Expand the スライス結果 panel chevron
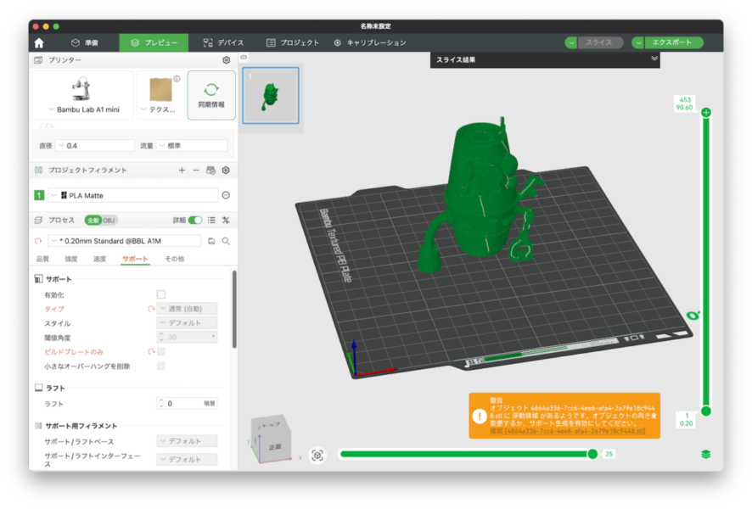The image size is (752, 509). click(654, 59)
